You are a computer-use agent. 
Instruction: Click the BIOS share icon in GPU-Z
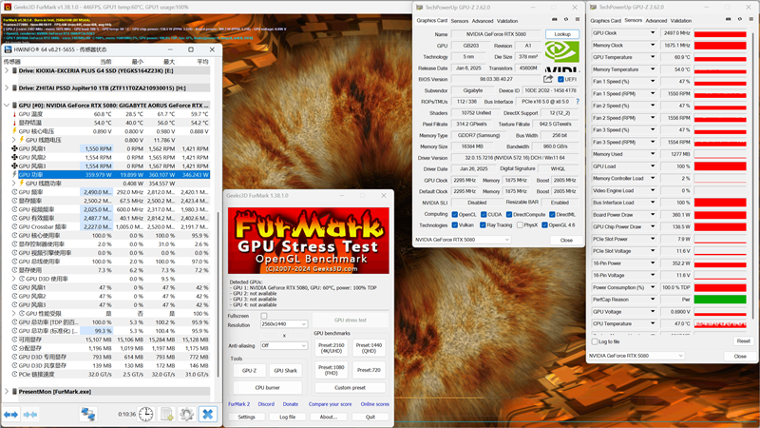tap(548, 79)
